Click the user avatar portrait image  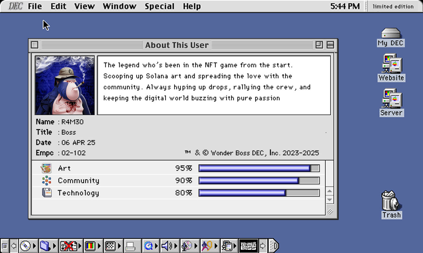[x=65, y=85]
